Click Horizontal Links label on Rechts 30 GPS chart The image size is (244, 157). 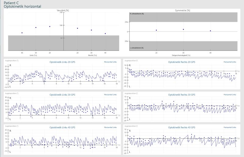pyautogui.click(x=230, y=95)
